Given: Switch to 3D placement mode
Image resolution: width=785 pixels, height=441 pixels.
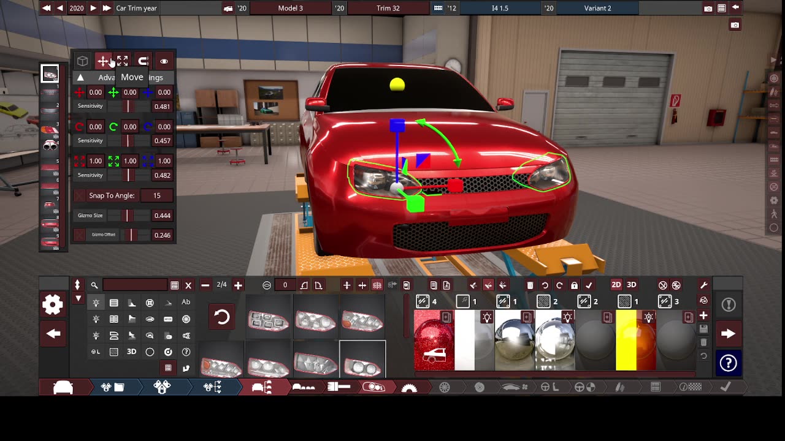Looking at the screenshot, I should tap(632, 285).
